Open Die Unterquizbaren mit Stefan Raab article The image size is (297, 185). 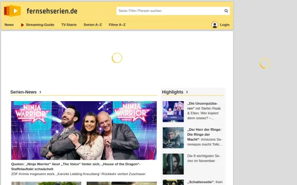click(x=204, y=111)
